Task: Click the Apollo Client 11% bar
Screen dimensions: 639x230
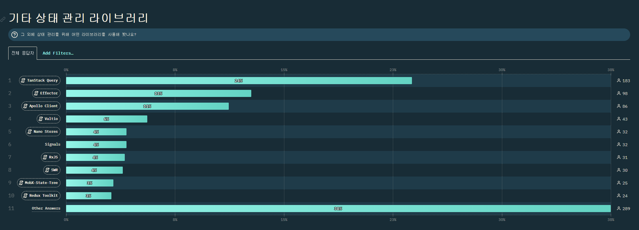Action: [x=147, y=106]
